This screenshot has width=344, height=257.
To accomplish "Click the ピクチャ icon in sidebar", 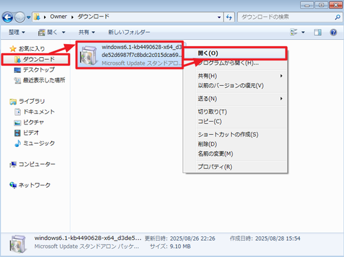I will (x=17, y=123).
